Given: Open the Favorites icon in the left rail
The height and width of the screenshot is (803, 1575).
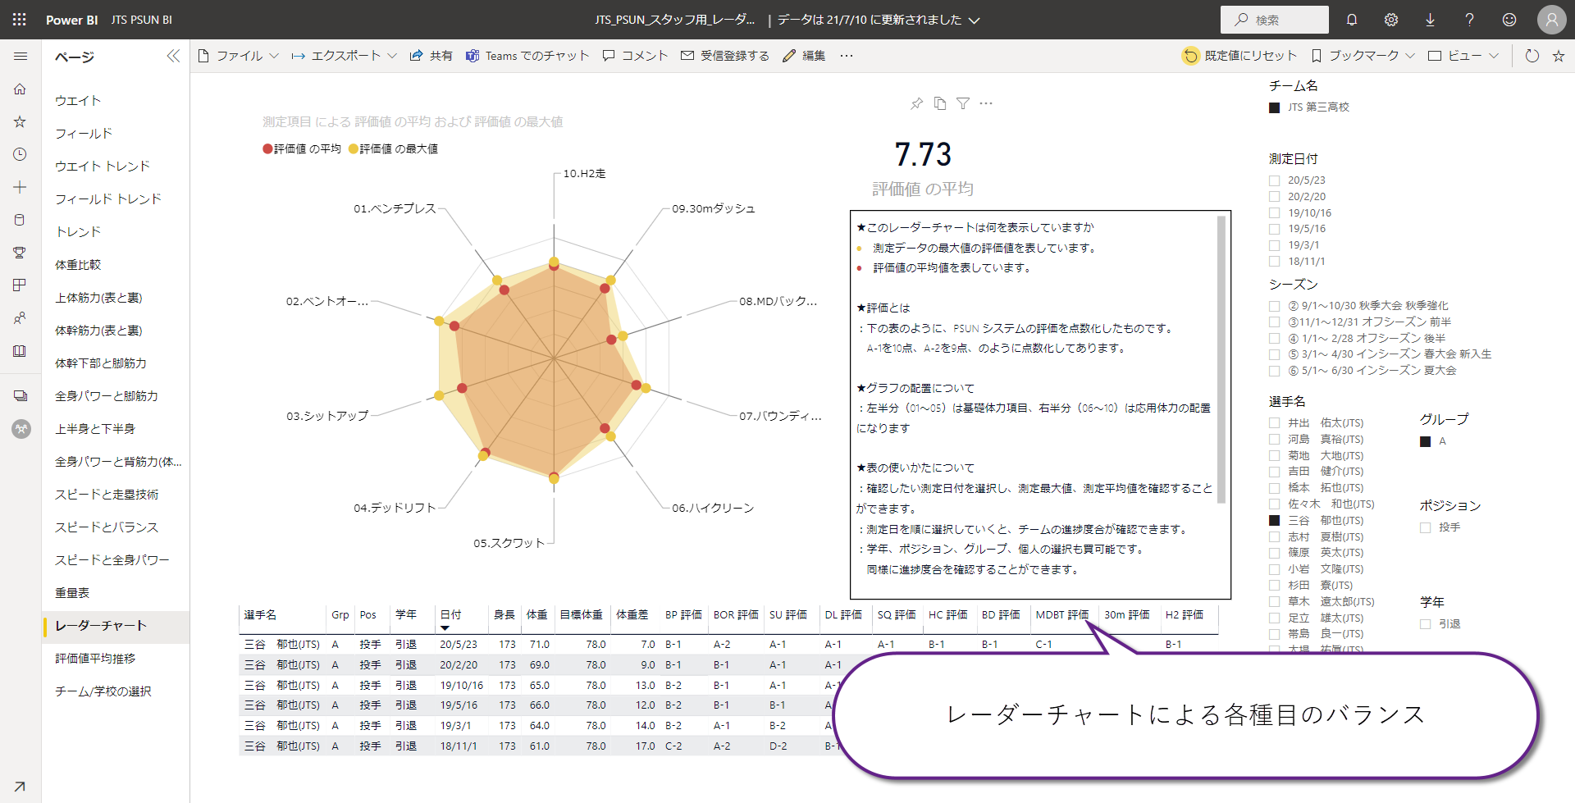Looking at the screenshot, I should (20, 121).
